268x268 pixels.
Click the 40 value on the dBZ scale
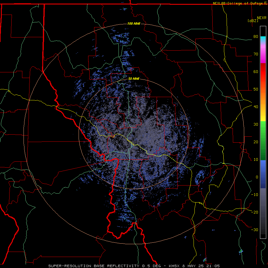[x=256, y=107]
